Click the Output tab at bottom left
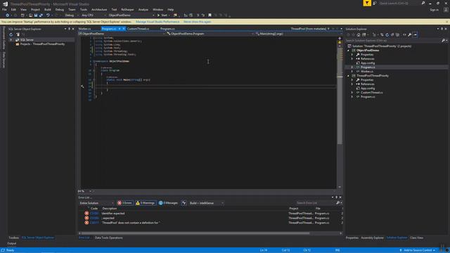This screenshot has width=450, height=253. pyautogui.click(x=12, y=243)
